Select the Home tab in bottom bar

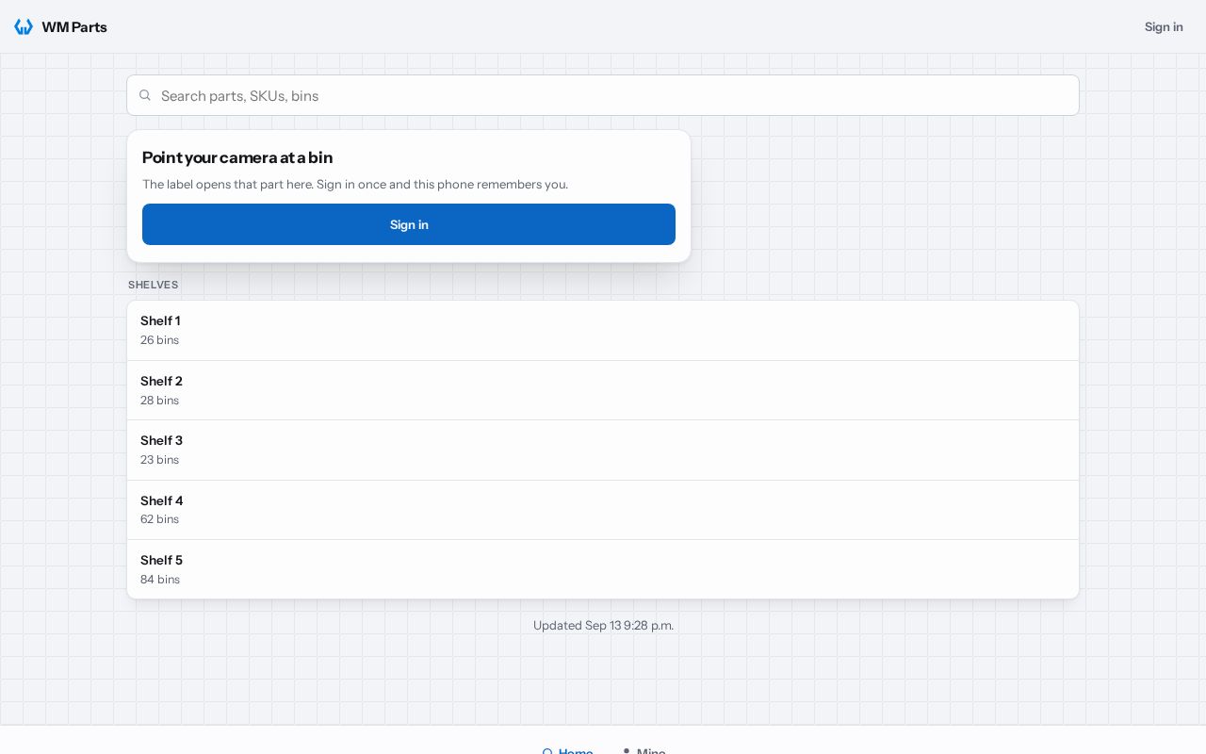coord(567,750)
